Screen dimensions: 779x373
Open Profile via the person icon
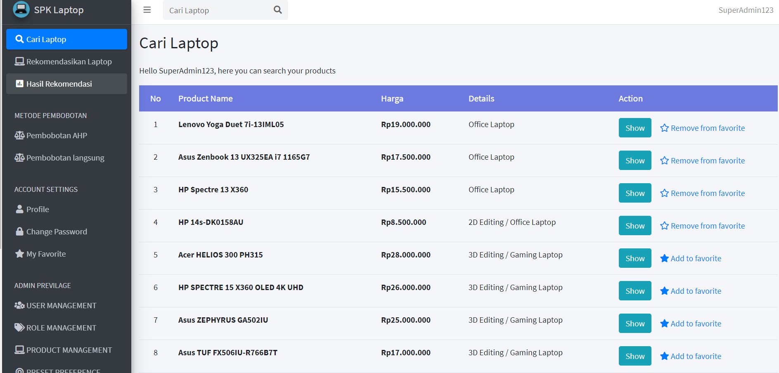click(x=19, y=209)
